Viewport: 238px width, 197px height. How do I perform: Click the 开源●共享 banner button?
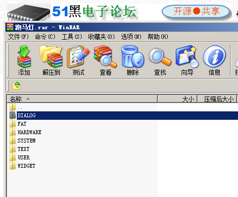click(196, 11)
